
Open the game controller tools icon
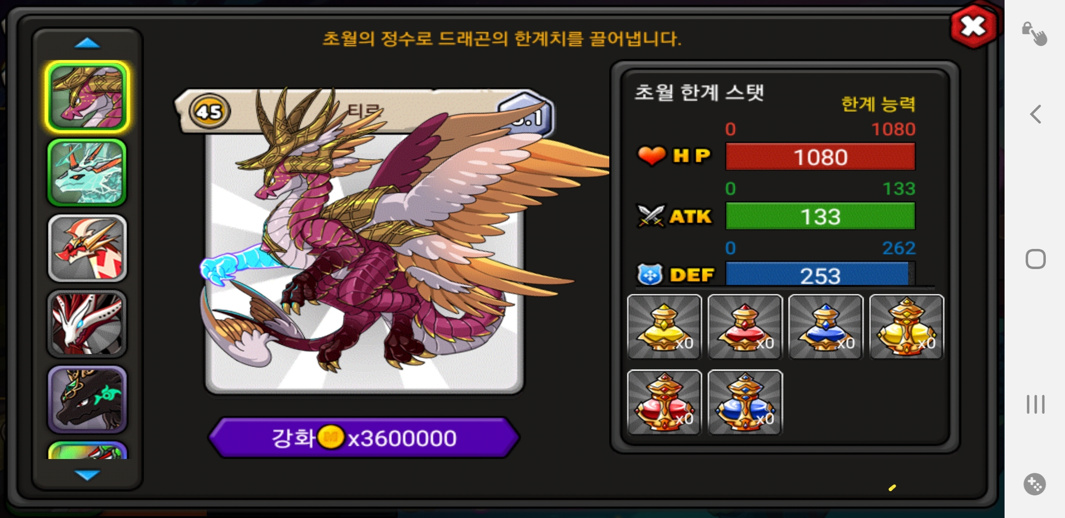(x=1035, y=484)
